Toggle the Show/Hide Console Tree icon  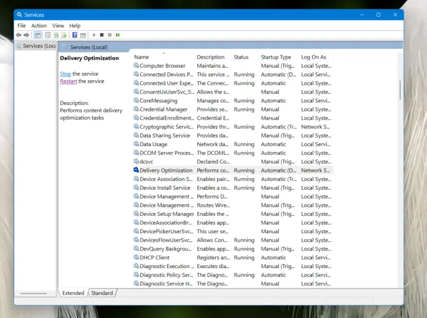pos(37,35)
